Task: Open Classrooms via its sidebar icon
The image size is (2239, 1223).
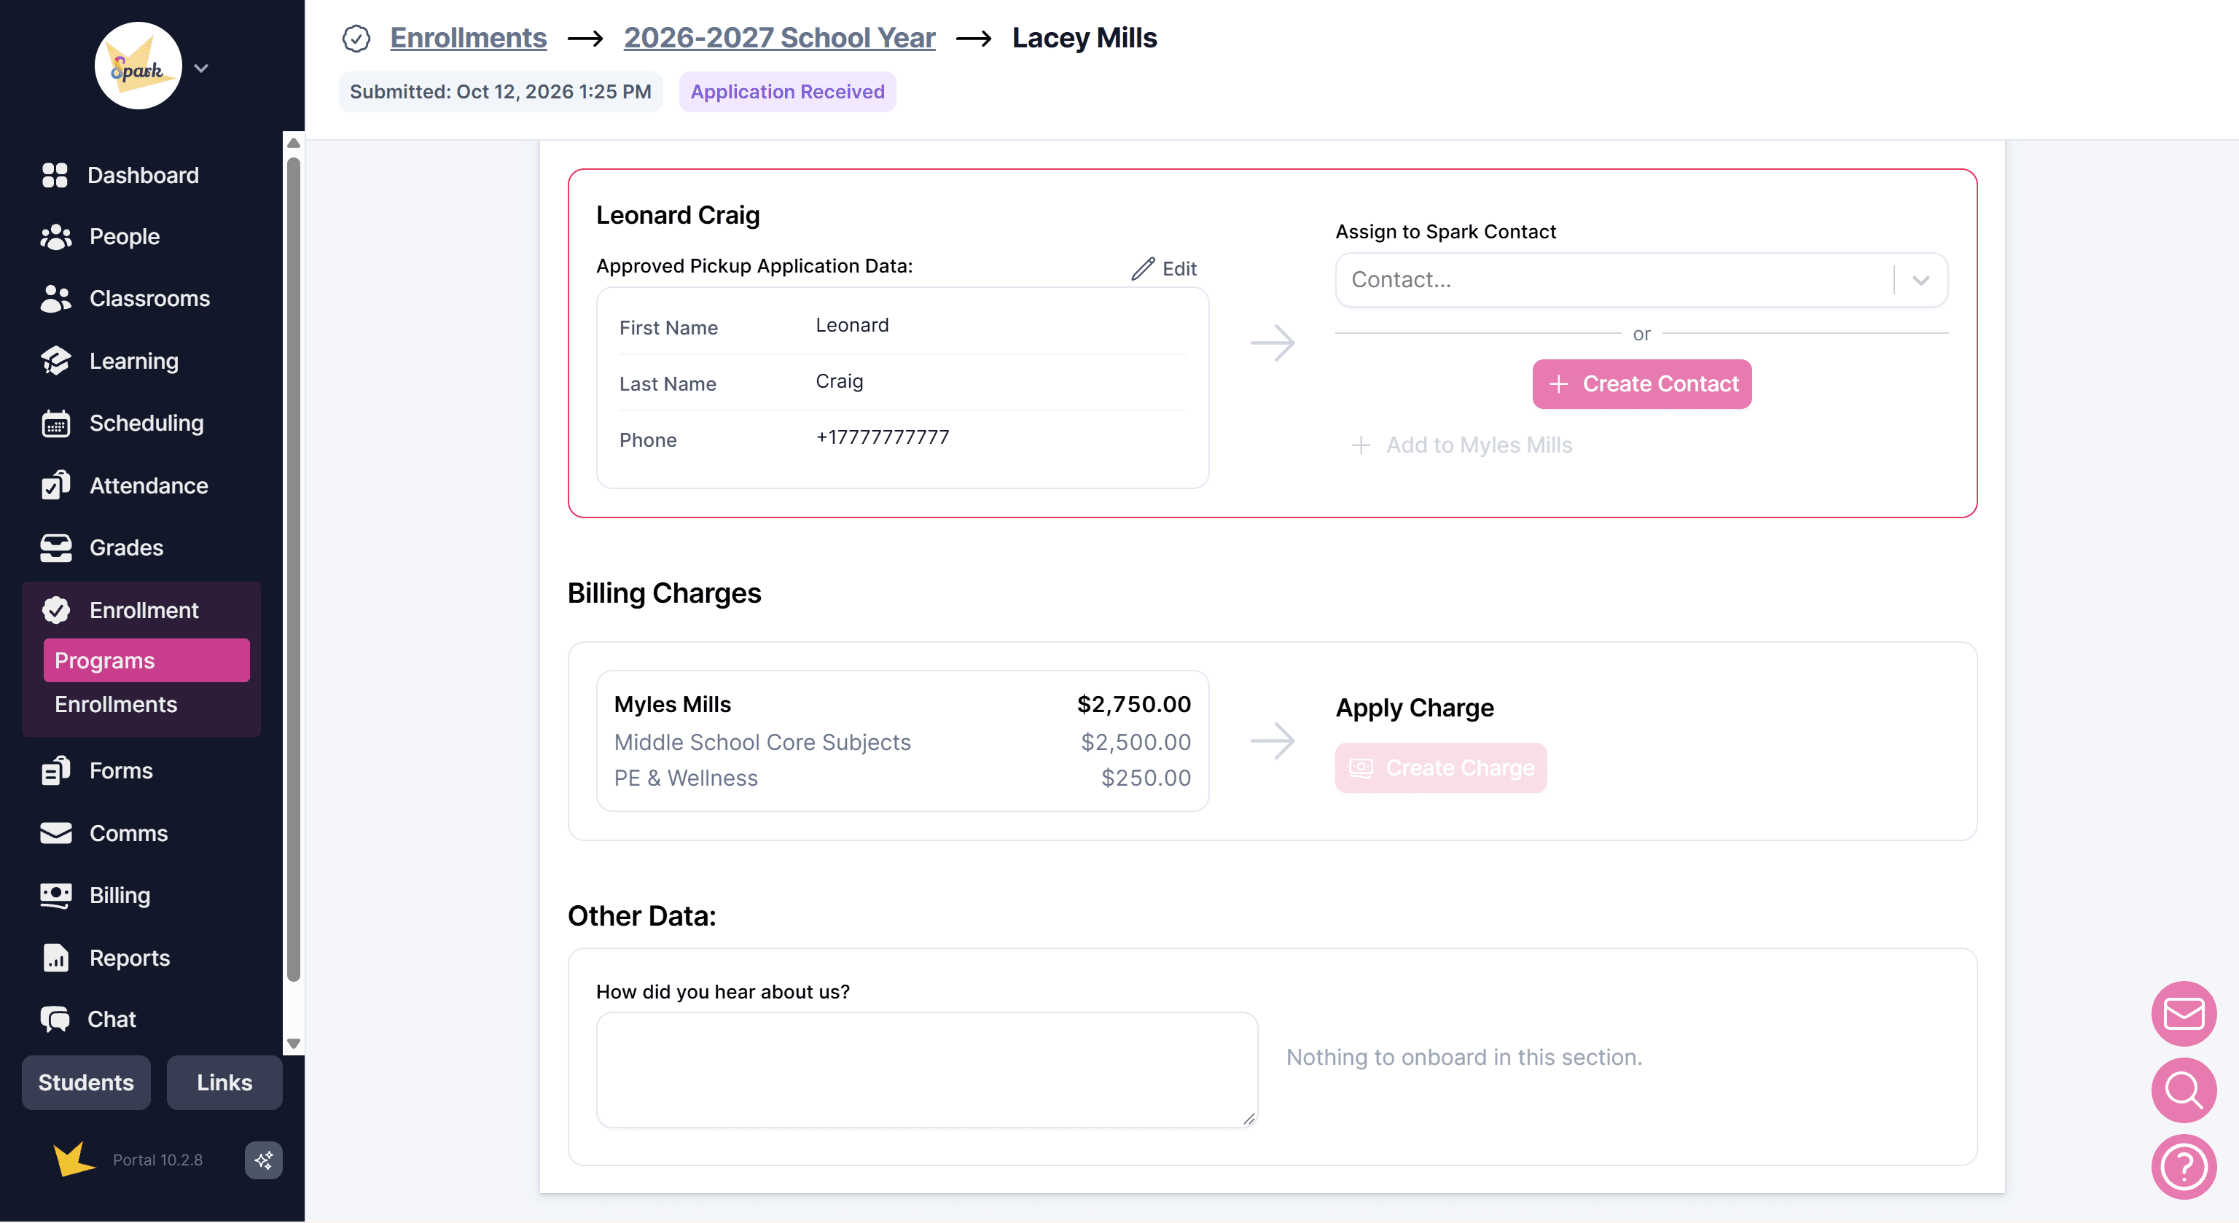Action: pyautogui.click(x=55, y=298)
